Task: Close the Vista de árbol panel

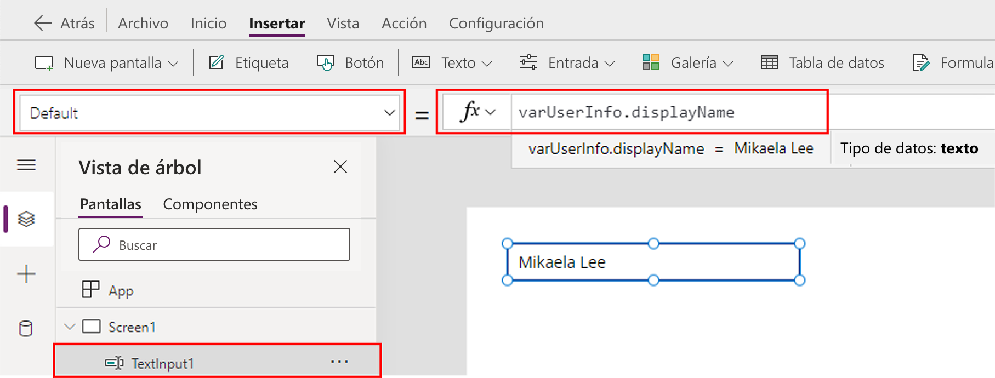Action: click(x=340, y=167)
